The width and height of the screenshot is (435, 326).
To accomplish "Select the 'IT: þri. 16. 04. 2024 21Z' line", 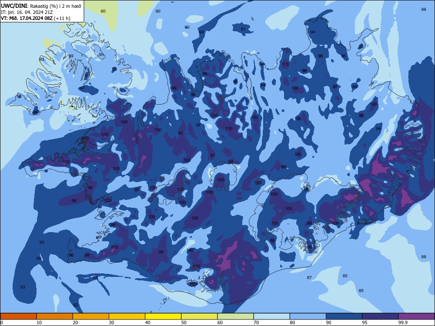I will (x=27, y=12).
